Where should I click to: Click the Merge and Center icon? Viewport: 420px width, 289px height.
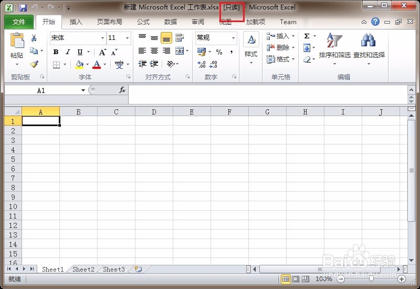[x=180, y=50]
